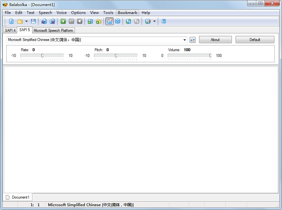
Task: Open the Options menu
Action: [x=78, y=13]
